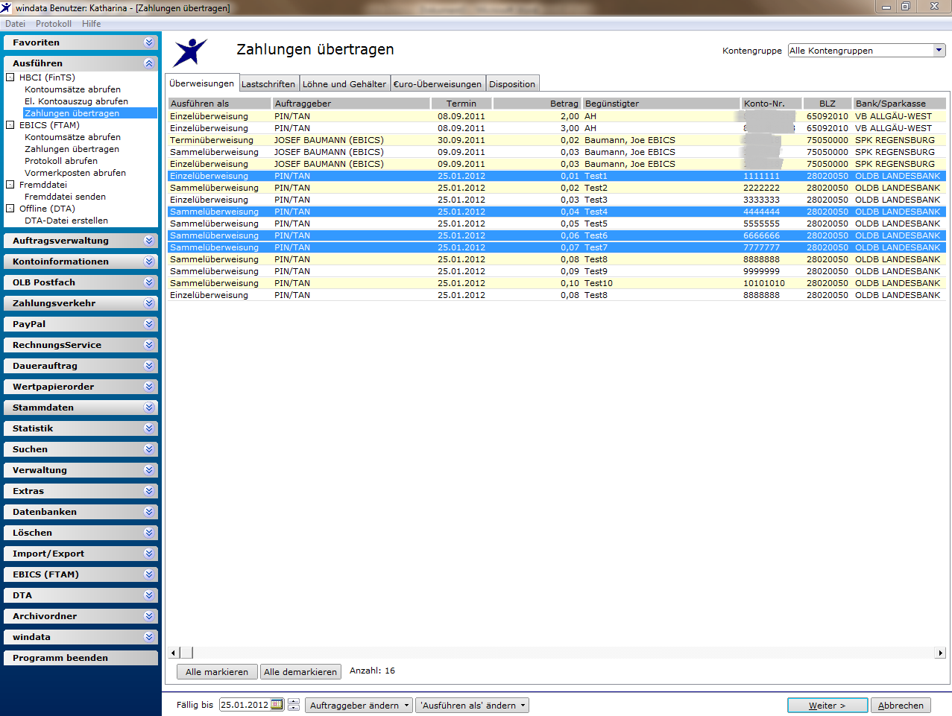Switch to the €uro-Überweisungen tab
This screenshot has width=952, height=716.
pos(438,84)
